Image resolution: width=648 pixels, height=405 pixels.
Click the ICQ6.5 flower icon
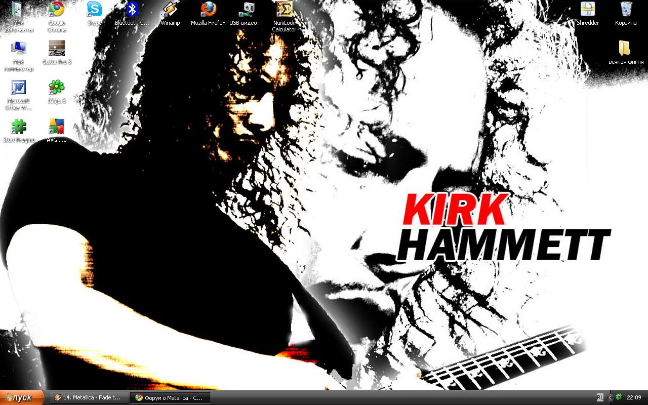pos(56,88)
